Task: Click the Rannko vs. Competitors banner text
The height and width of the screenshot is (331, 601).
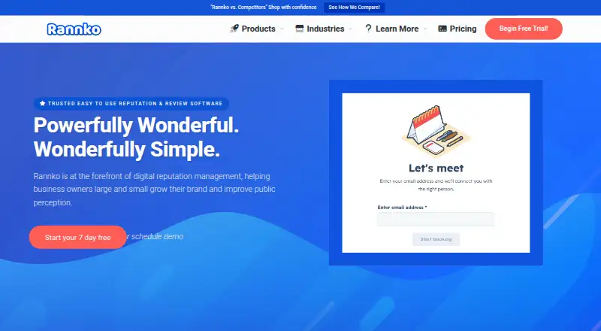Action: (x=264, y=8)
